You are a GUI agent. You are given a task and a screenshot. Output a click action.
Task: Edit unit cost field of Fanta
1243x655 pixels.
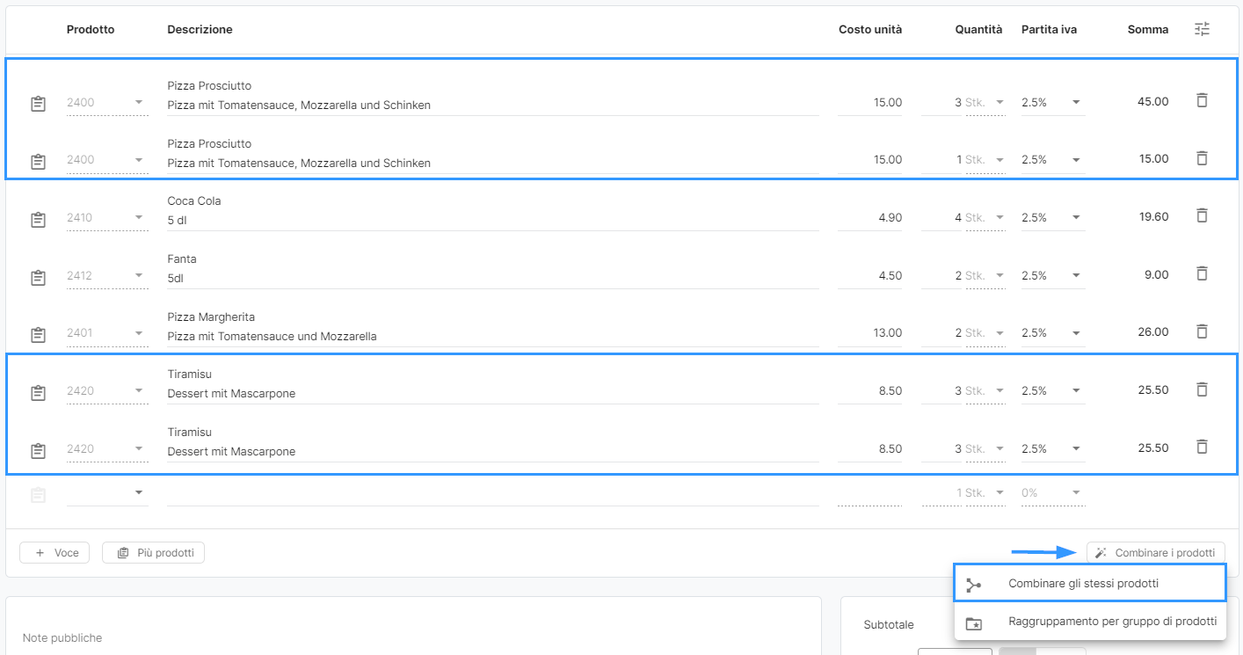(x=870, y=276)
